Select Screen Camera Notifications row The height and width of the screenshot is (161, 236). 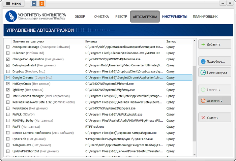(x=98, y=133)
